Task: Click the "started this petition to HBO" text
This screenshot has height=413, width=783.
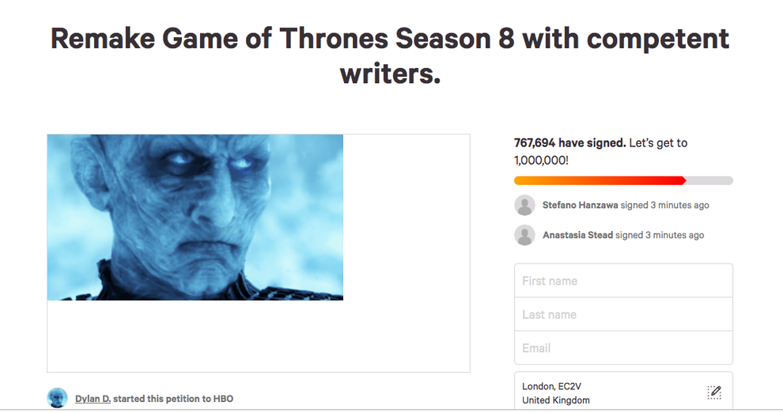Action: 173,399
